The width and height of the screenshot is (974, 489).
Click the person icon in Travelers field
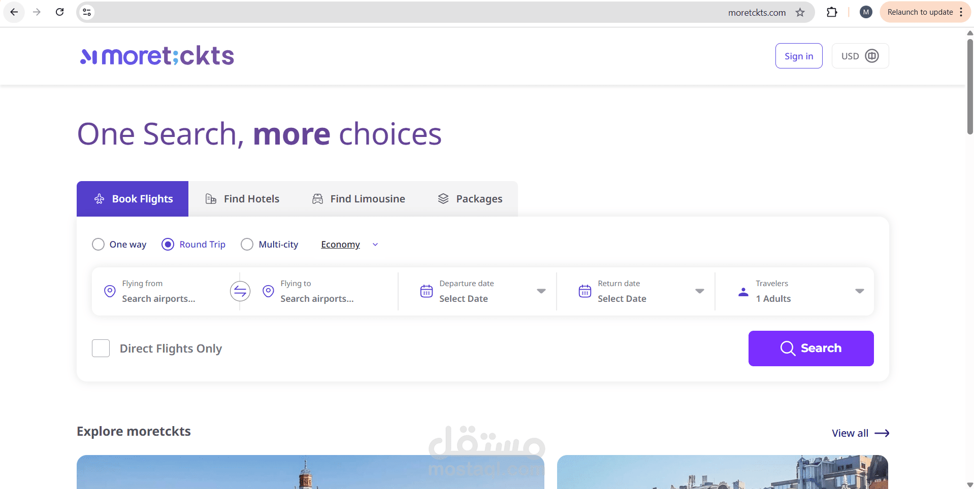click(x=743, y=292)
